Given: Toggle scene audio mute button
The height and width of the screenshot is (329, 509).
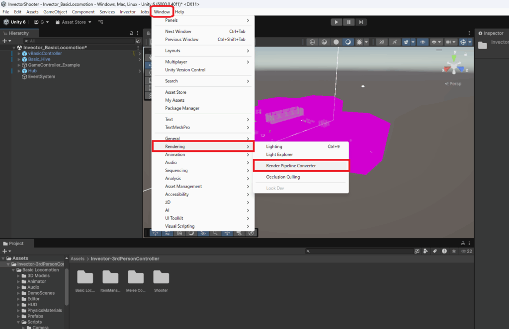Looking at the screenshot, I should tap(394, 42).
